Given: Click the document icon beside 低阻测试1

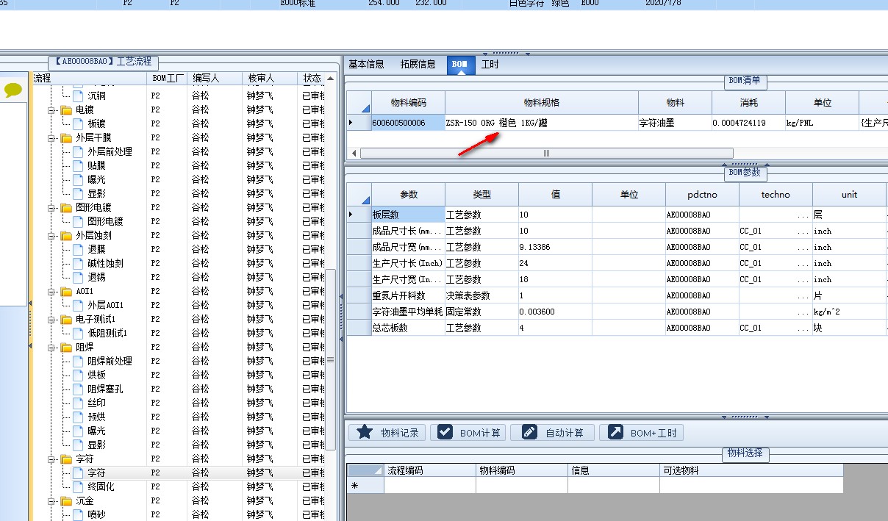Looking at the screenshot, I should click(79, 333).
